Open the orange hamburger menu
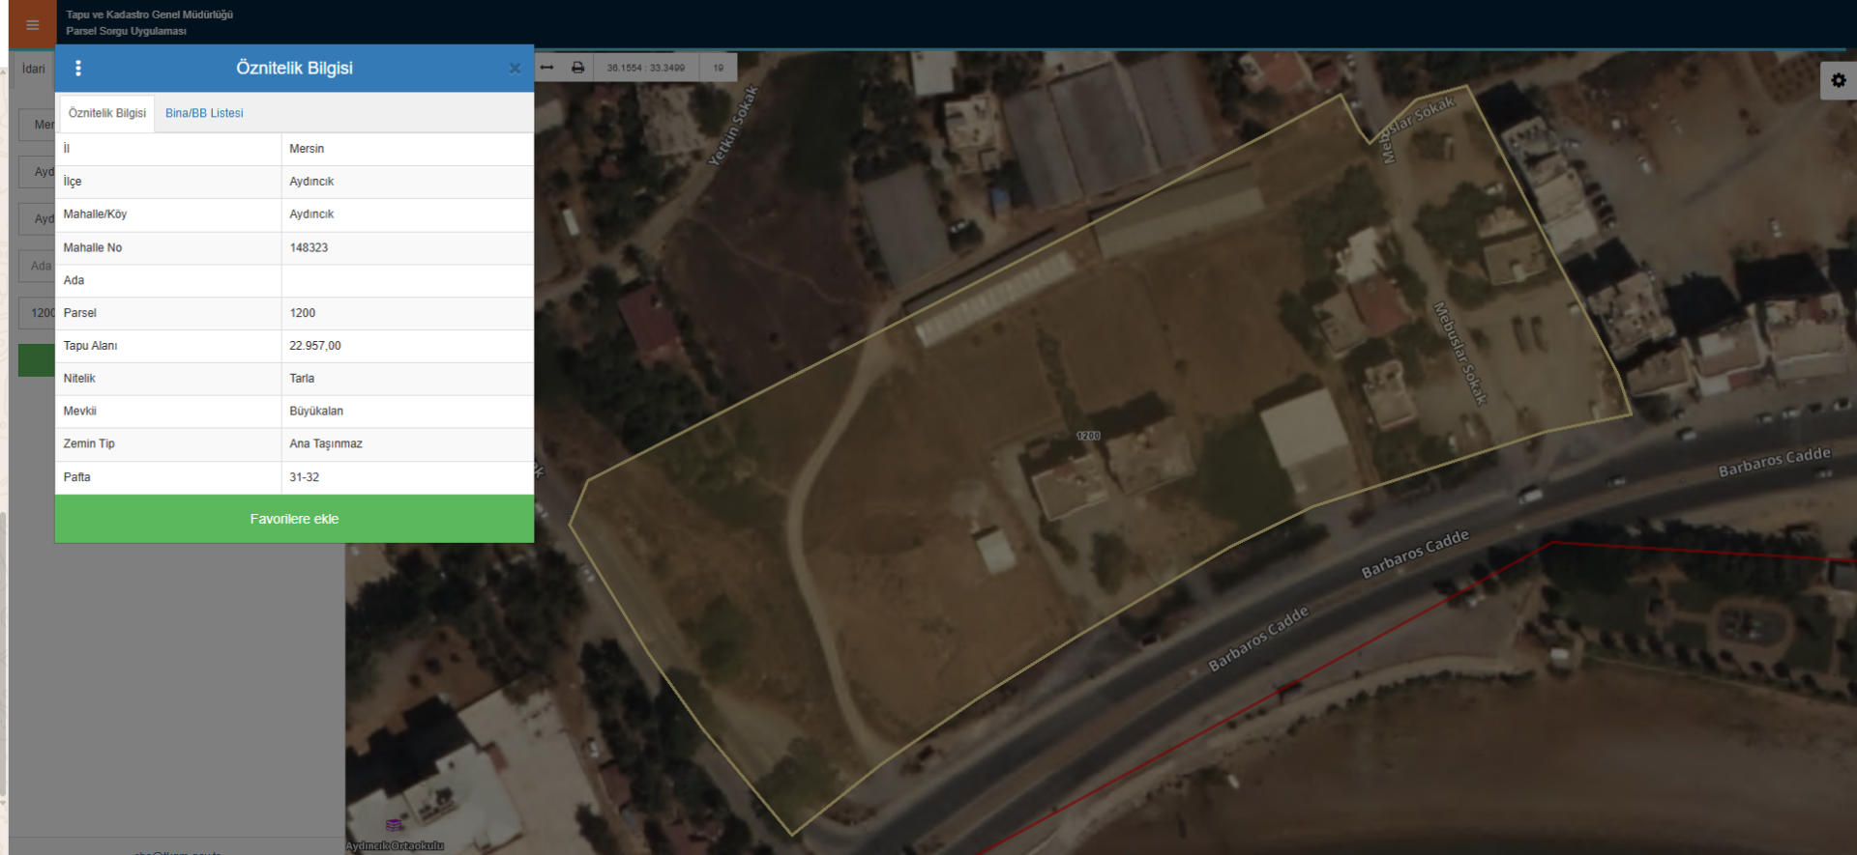Screen dimensions: 1857x855 [x=32, y=24]
